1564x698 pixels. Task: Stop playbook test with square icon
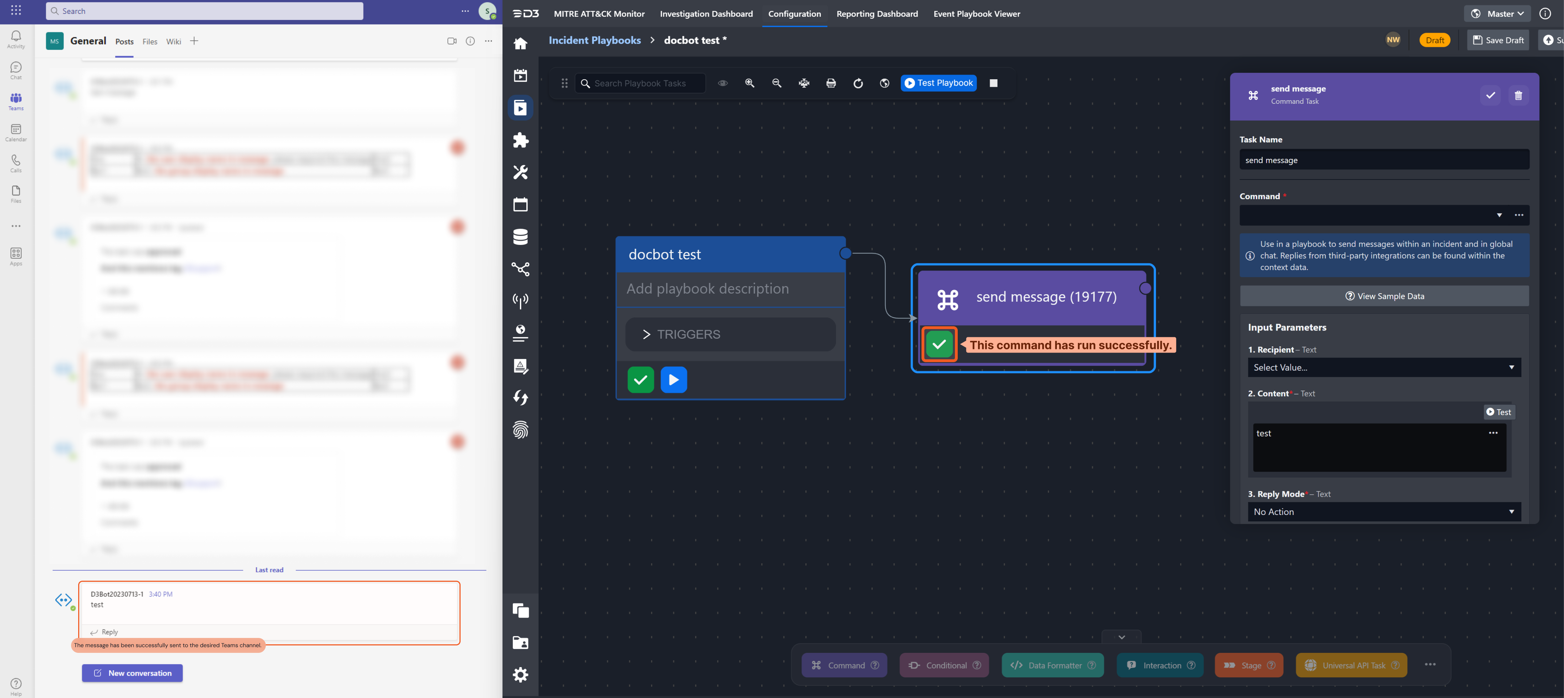[993, 83]
